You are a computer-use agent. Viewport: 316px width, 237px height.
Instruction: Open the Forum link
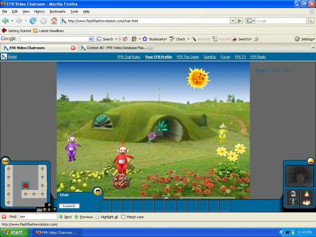[x=225, y=57]
